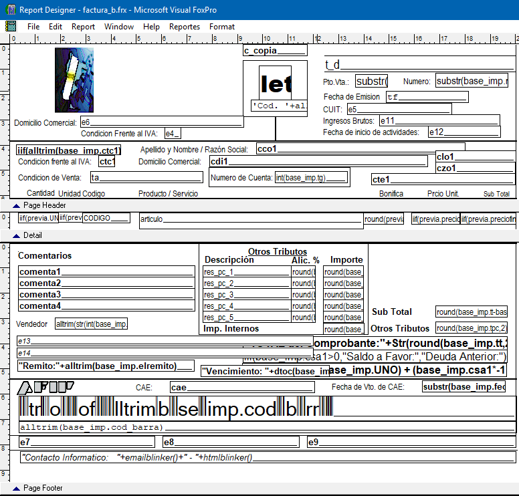Select the ta Condicion de Venta field
519x496 pixels.
146,177
